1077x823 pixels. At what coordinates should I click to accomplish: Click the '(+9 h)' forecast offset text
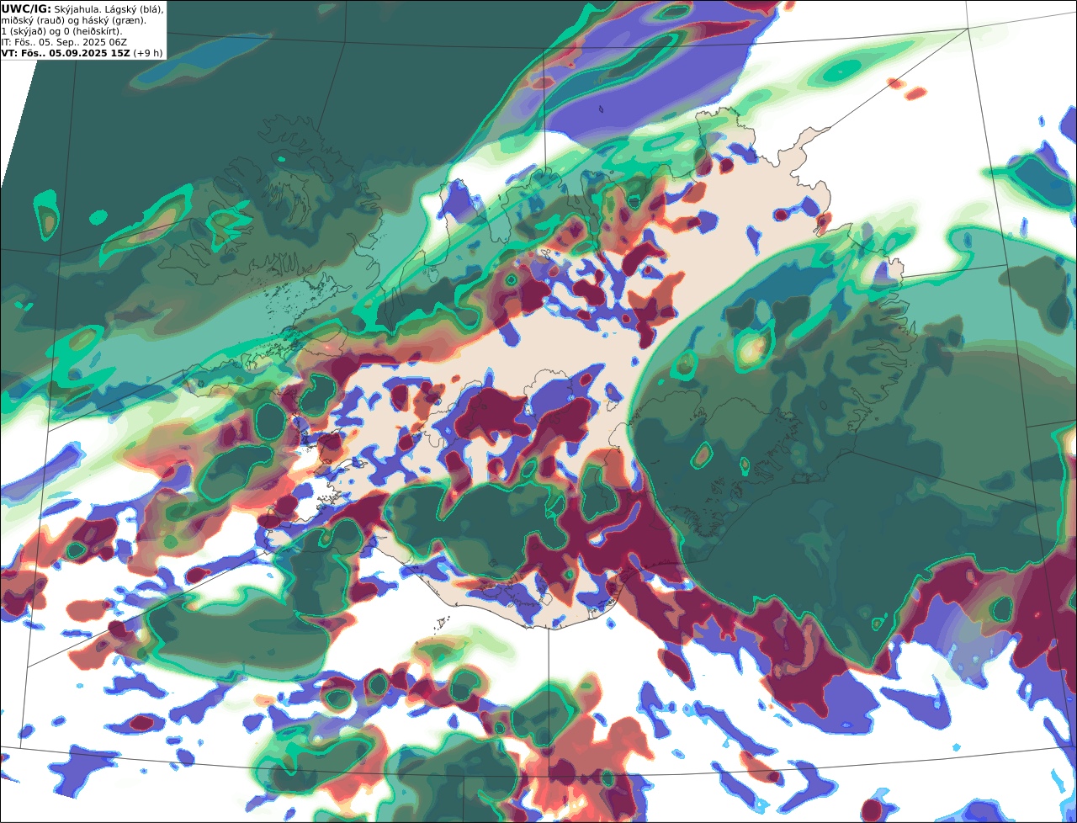tap(148, 53)
